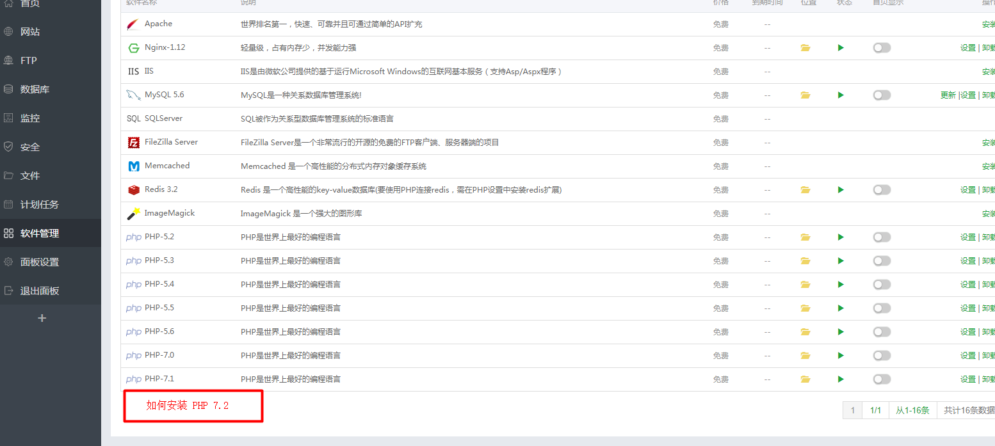The image size is (995, 446).
Task: Toggle homepage display for Redis 3.2
Action: 882,190
